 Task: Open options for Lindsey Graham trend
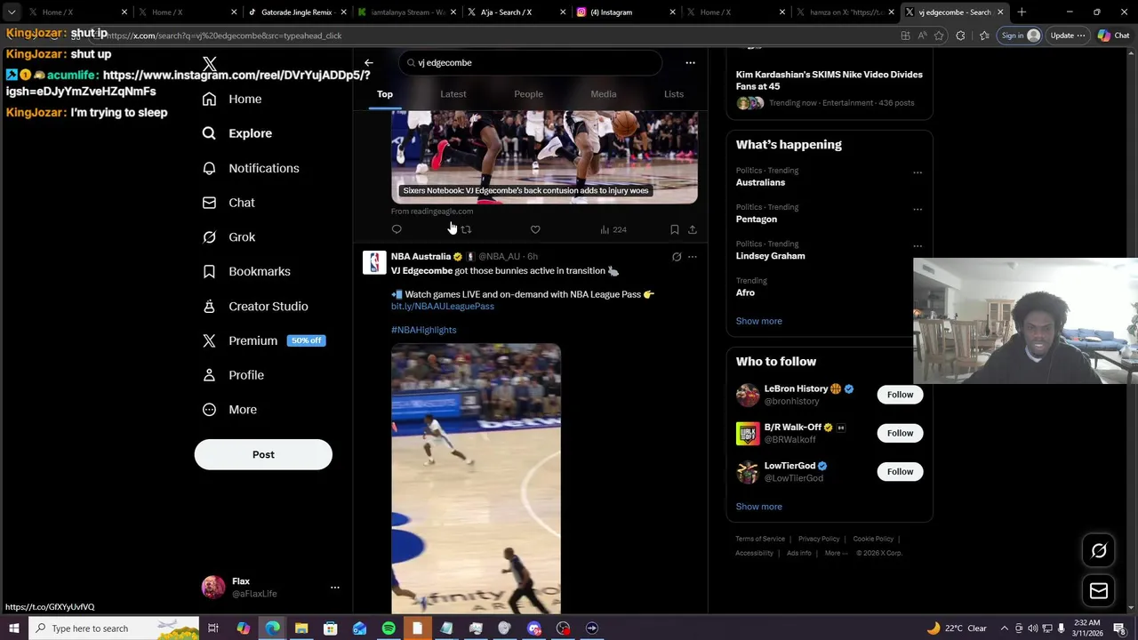tap(918, 246)
